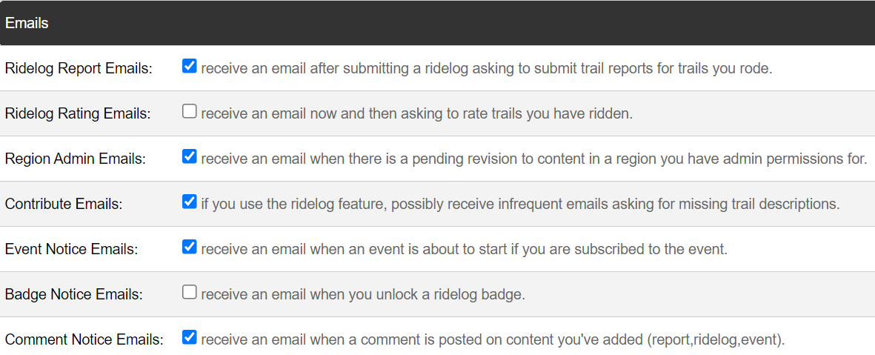Toggle the Comment Notice Emails checkbox
Viewport: 875px width, 355px height.
190,337
